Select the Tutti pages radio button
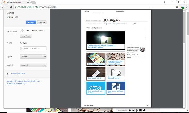Image resolution: width=189 pixels, height=113 pixels. (21, 43)
